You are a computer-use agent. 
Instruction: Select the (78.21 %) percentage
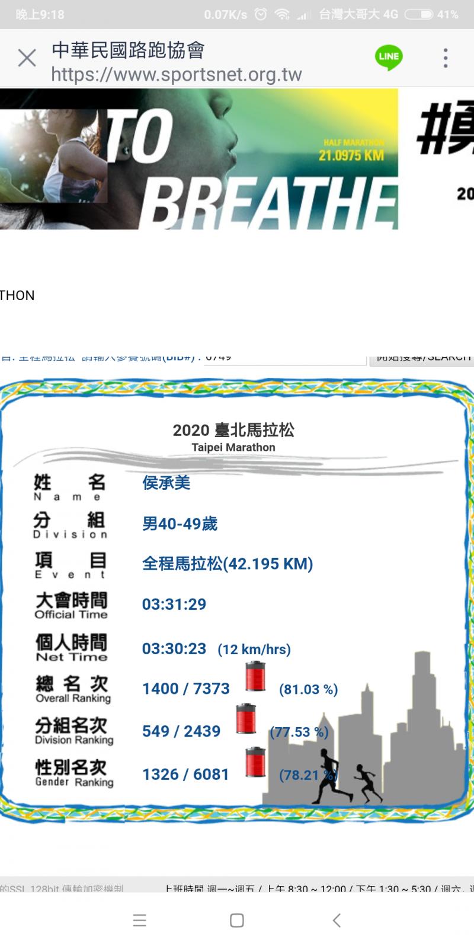point(308,775)
